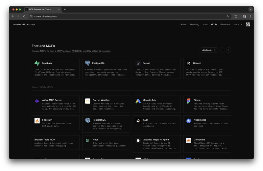The width and height of the screenshot is (263, 171).
Task: Click the Cloudflare card title
Action: coord(200,140)
